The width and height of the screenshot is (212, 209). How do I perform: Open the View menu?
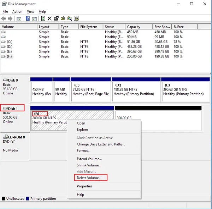coord(30,12)
